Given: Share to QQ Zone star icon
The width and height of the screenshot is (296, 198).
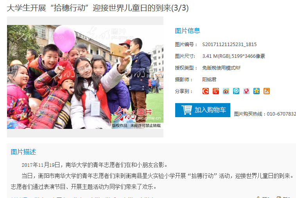Looking at the screenshot, I should click(257, 91).
